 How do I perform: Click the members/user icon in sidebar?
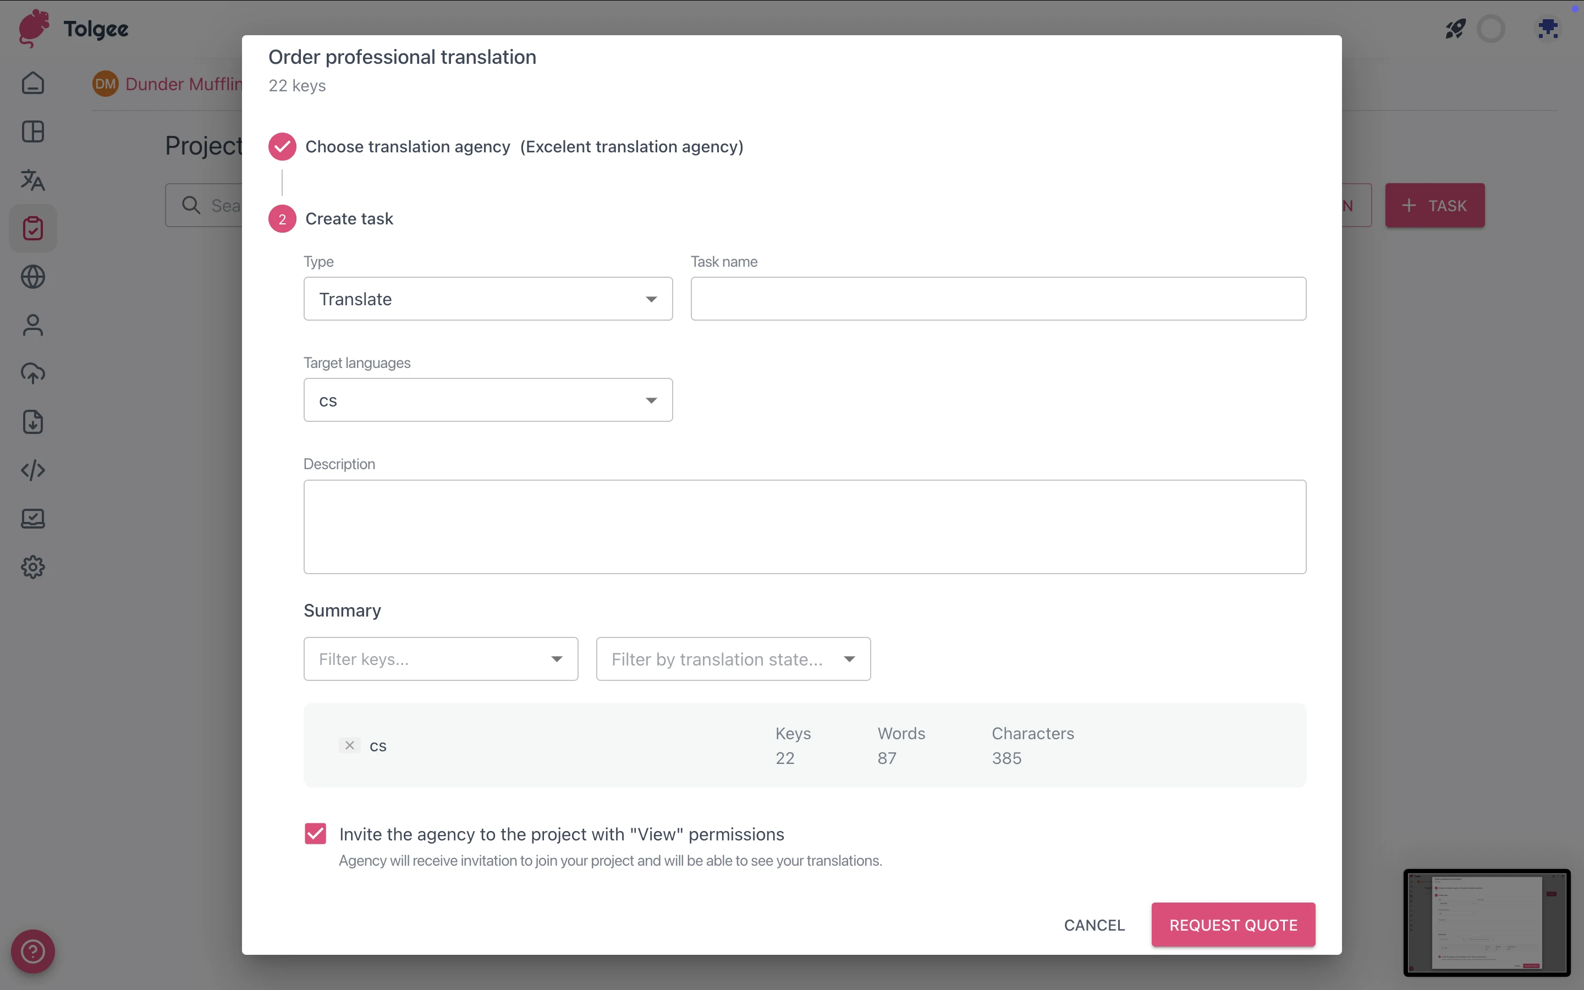tap(32, 325)
